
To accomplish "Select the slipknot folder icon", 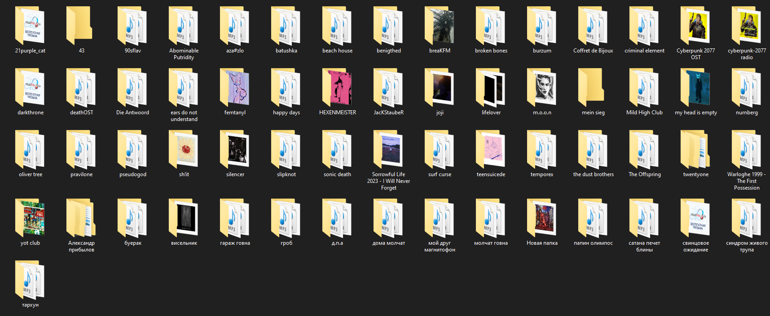I will click(286, 149).
